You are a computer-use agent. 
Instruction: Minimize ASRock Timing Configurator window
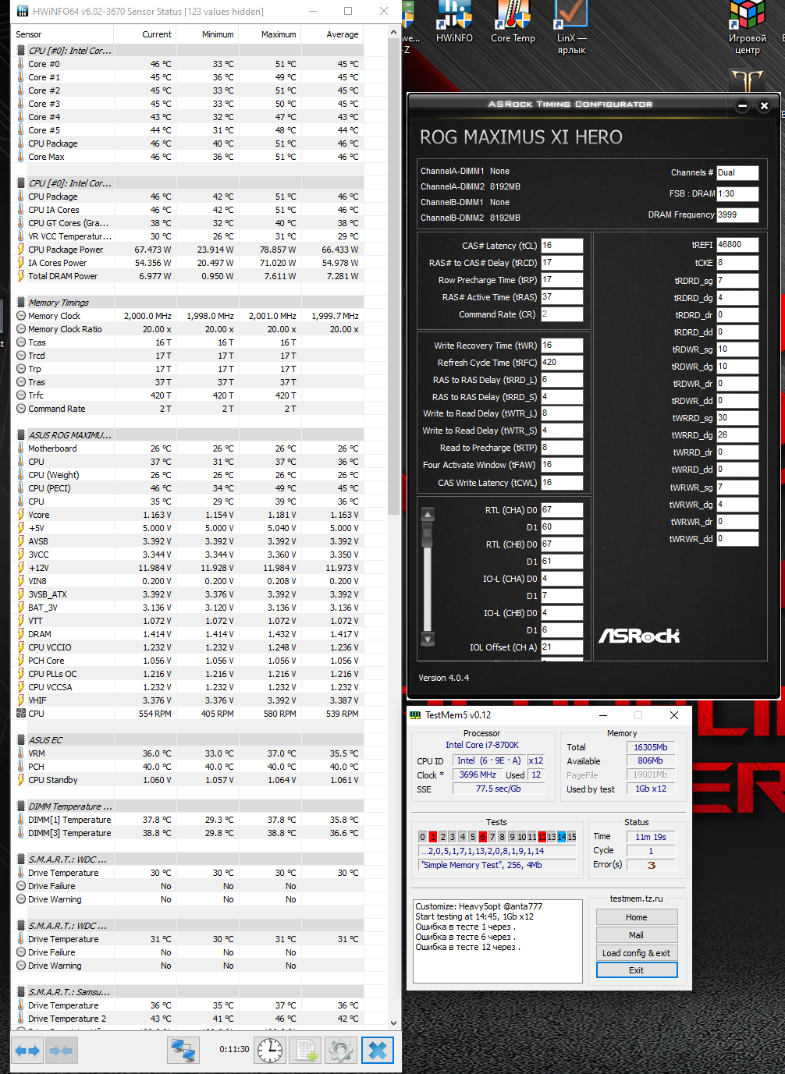pyautogui.click(x=743, y=106)
